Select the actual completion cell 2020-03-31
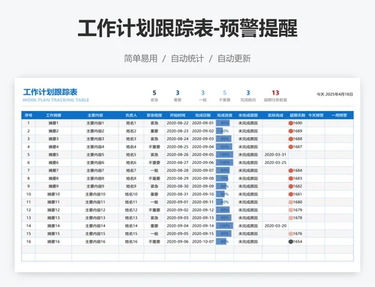 275,154
